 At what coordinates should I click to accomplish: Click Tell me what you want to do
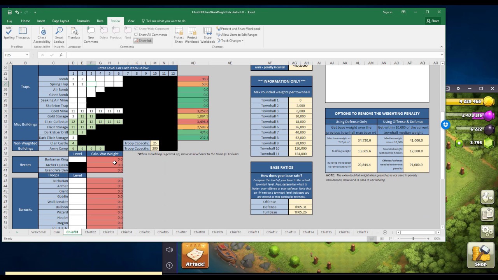164,21
